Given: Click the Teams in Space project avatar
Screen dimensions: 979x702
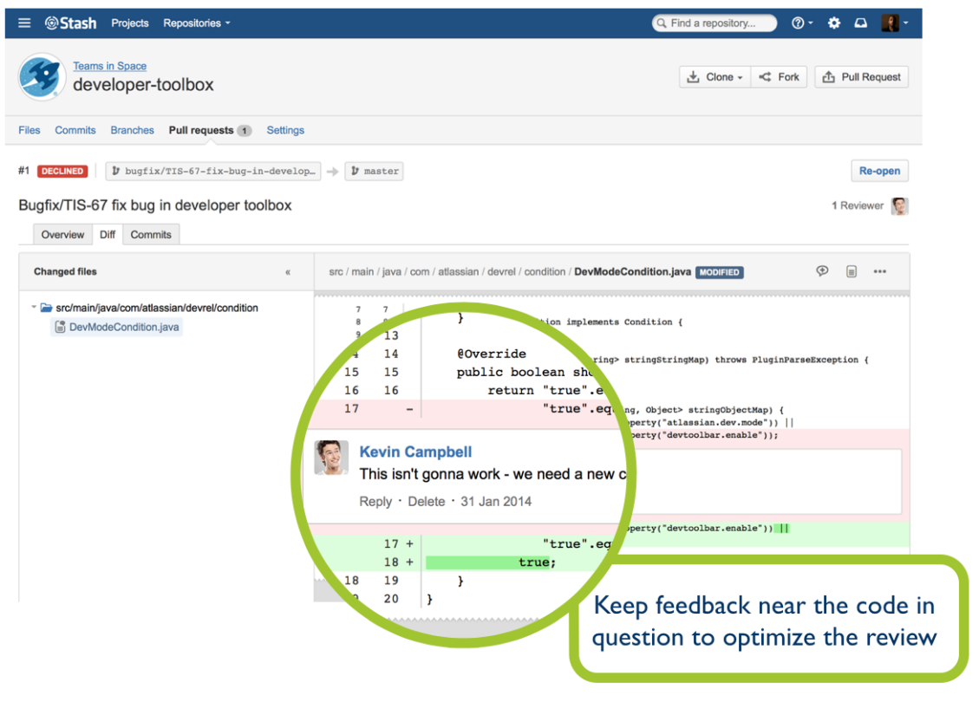Looking at the screenshot, I should click(42, 77).
